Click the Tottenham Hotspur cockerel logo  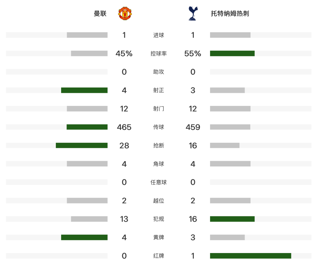193,13
